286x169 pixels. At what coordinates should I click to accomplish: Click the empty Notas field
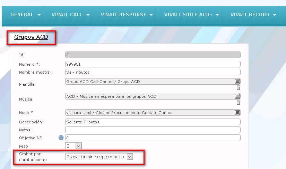153,130
